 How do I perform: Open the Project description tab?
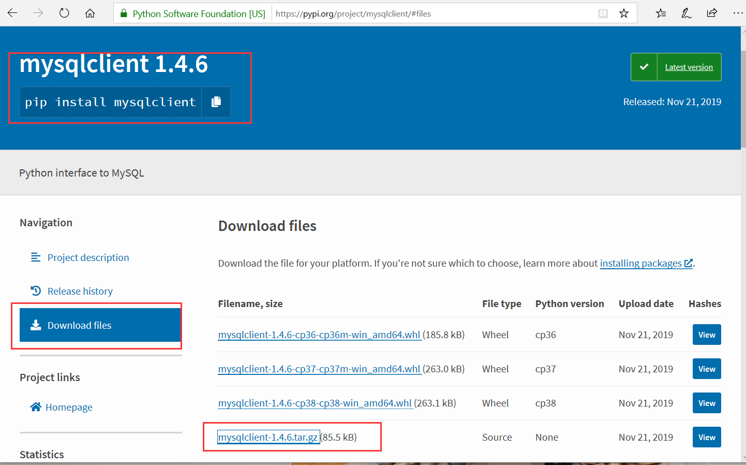pos(88,257)
